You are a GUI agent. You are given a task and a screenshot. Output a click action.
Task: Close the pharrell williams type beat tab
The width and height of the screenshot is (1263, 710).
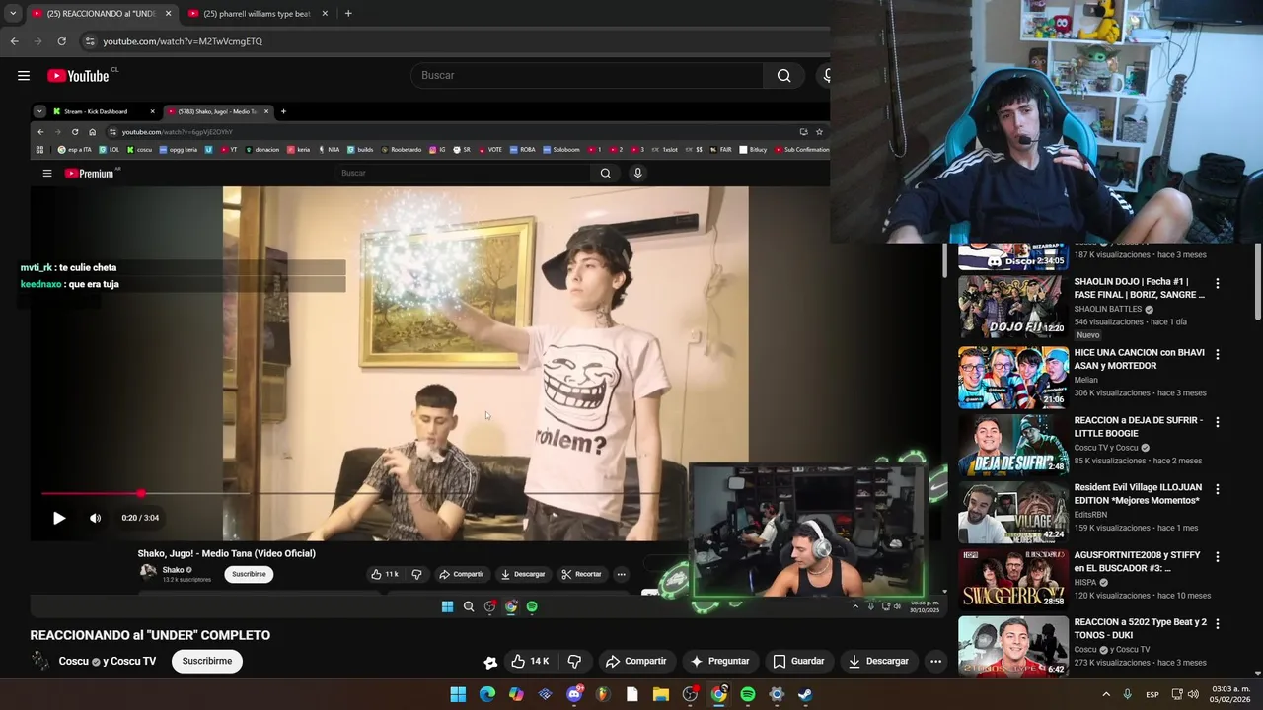(325, 14)
